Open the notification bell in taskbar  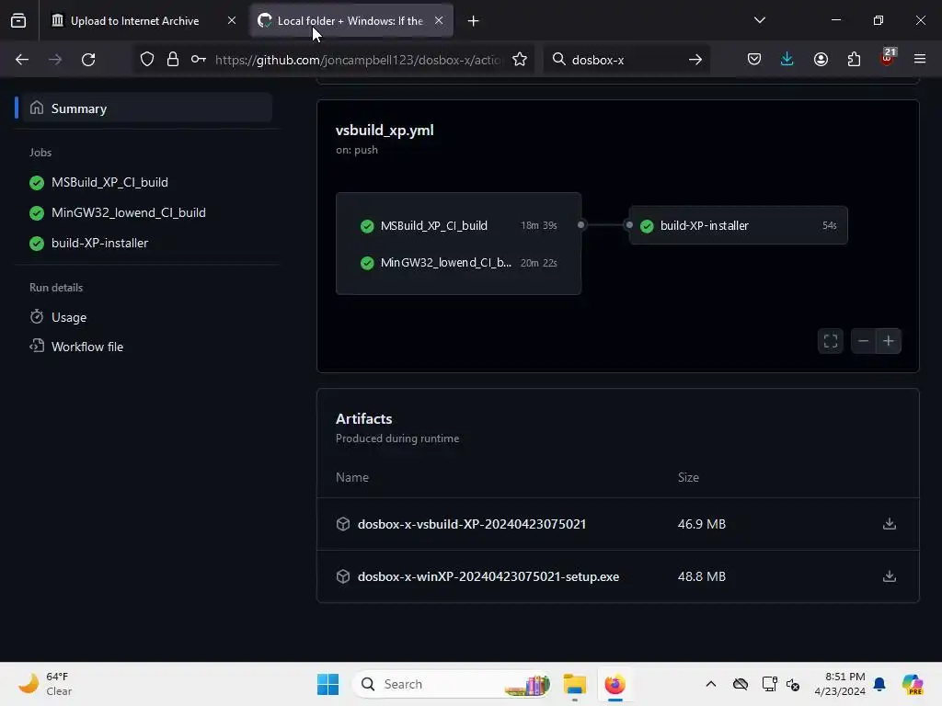tap(879, 684)
